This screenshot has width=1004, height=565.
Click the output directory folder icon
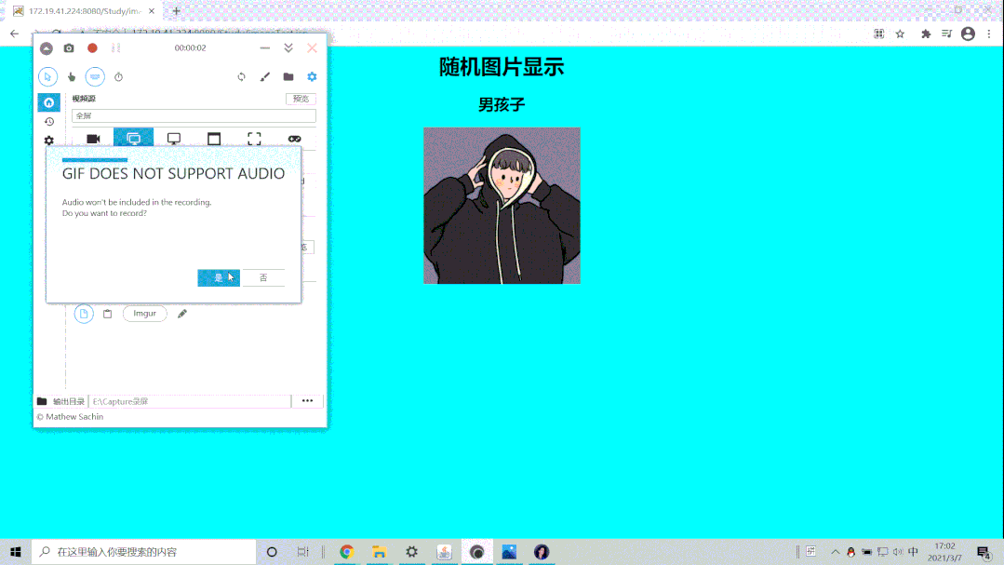click(42, 402)
